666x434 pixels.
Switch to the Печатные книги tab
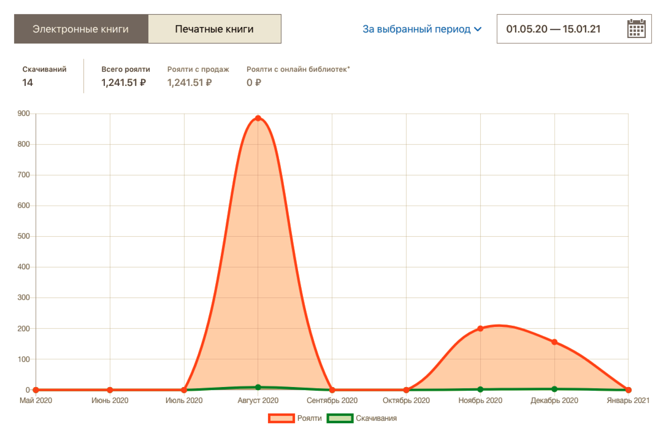(x=214, y=29)
